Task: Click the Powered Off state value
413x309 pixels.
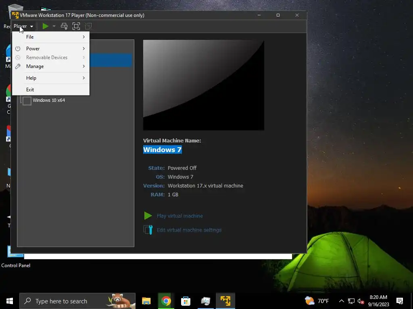Action: coord(182,168)
